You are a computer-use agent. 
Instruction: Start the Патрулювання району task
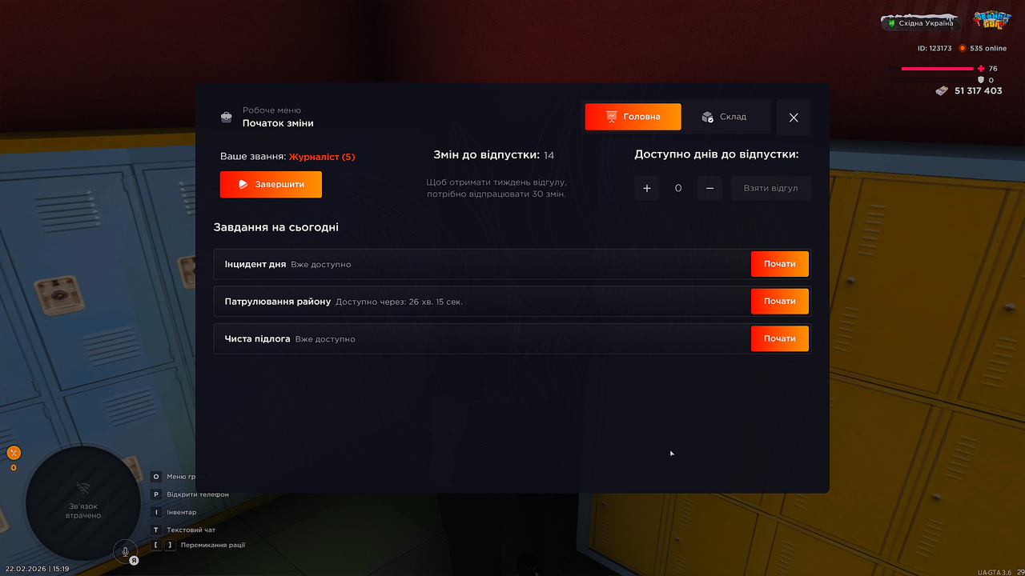coord(779,302)
